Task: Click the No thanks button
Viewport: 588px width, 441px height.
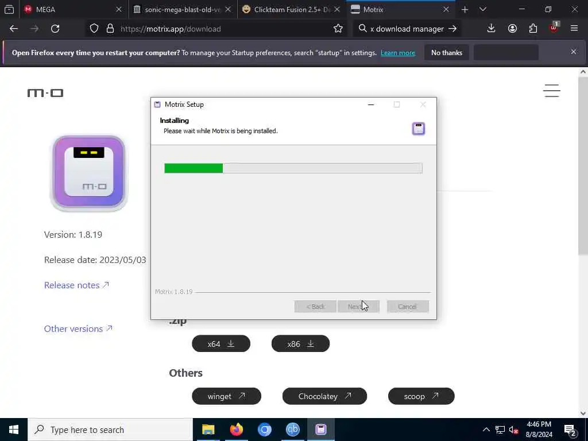Action: 447,52
